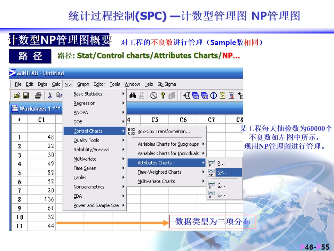The image size is (334, 251).
Task: Open the Graph menu in menu bar
Action: [83, 84]
